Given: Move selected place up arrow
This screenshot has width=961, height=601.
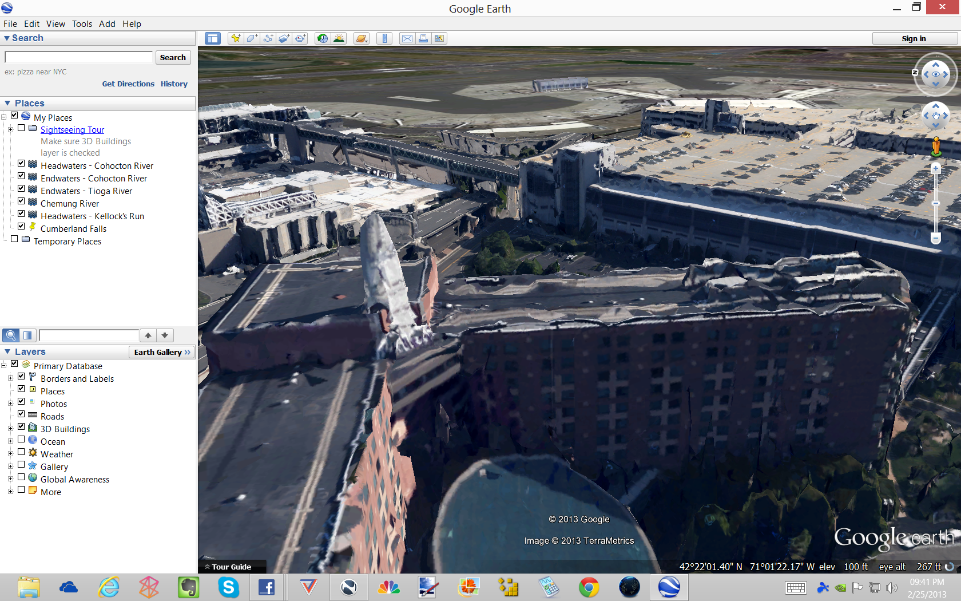Looking at the screenshot, I should click(x=148, y=335).
